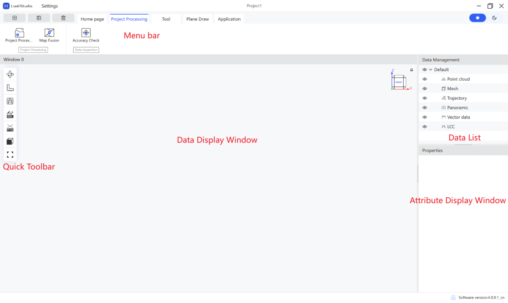The width and height of the screenshot is (508, 303).
Task: Click the 3D cube view icon
Action: click(10, 141)
